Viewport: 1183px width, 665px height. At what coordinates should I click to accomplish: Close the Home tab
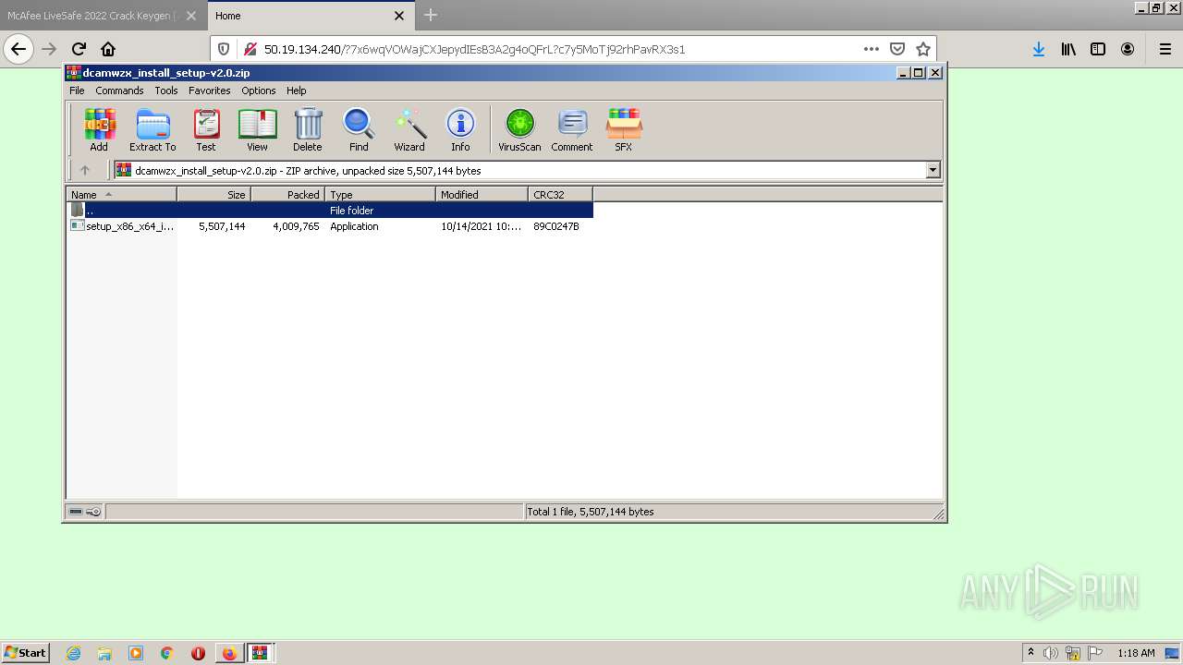click(x=399, y=16)
